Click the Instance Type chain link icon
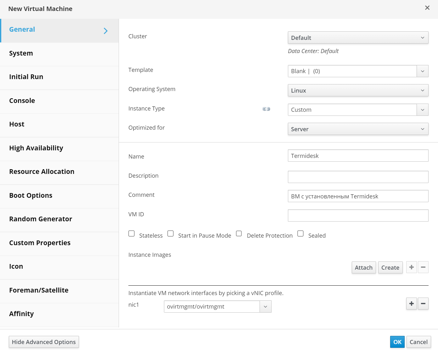 (x=266, y=109)
